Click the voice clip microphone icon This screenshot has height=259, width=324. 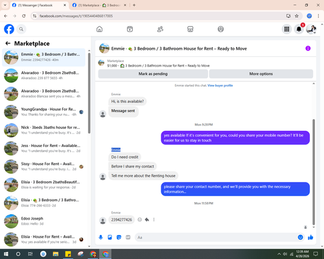[100, 238]
